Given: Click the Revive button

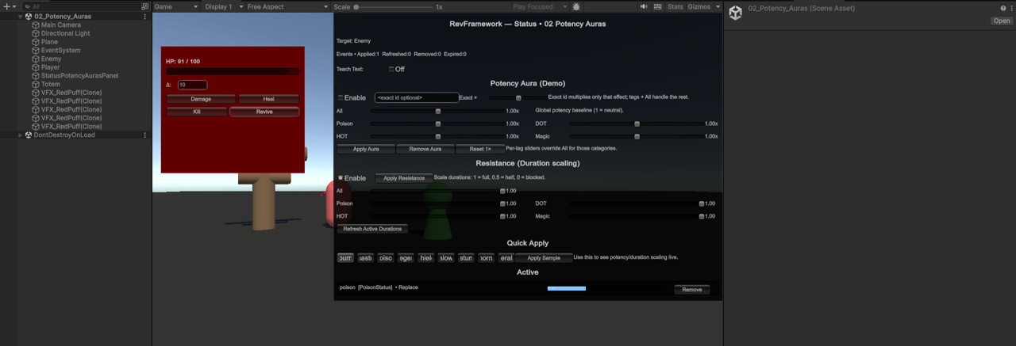Looking at the screenshot, I should (x=264, y=112).
